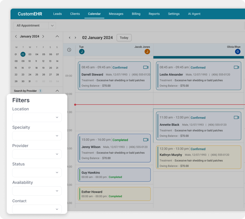Open Darrell Steward's appointment name
This screenshot has height=219, width=245.
coord(92,74)
